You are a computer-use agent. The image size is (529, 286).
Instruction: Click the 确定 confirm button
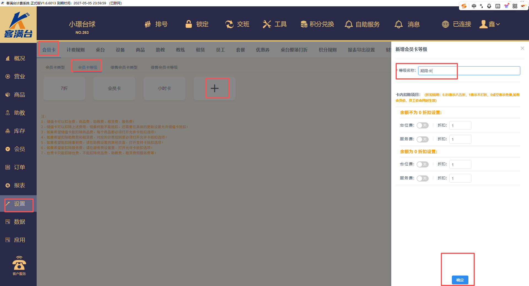[x=460, y=280]
